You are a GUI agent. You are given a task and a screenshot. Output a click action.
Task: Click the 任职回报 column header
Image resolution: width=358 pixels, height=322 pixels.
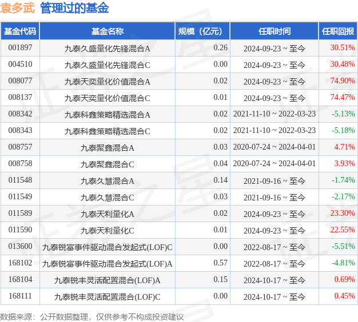337,31
